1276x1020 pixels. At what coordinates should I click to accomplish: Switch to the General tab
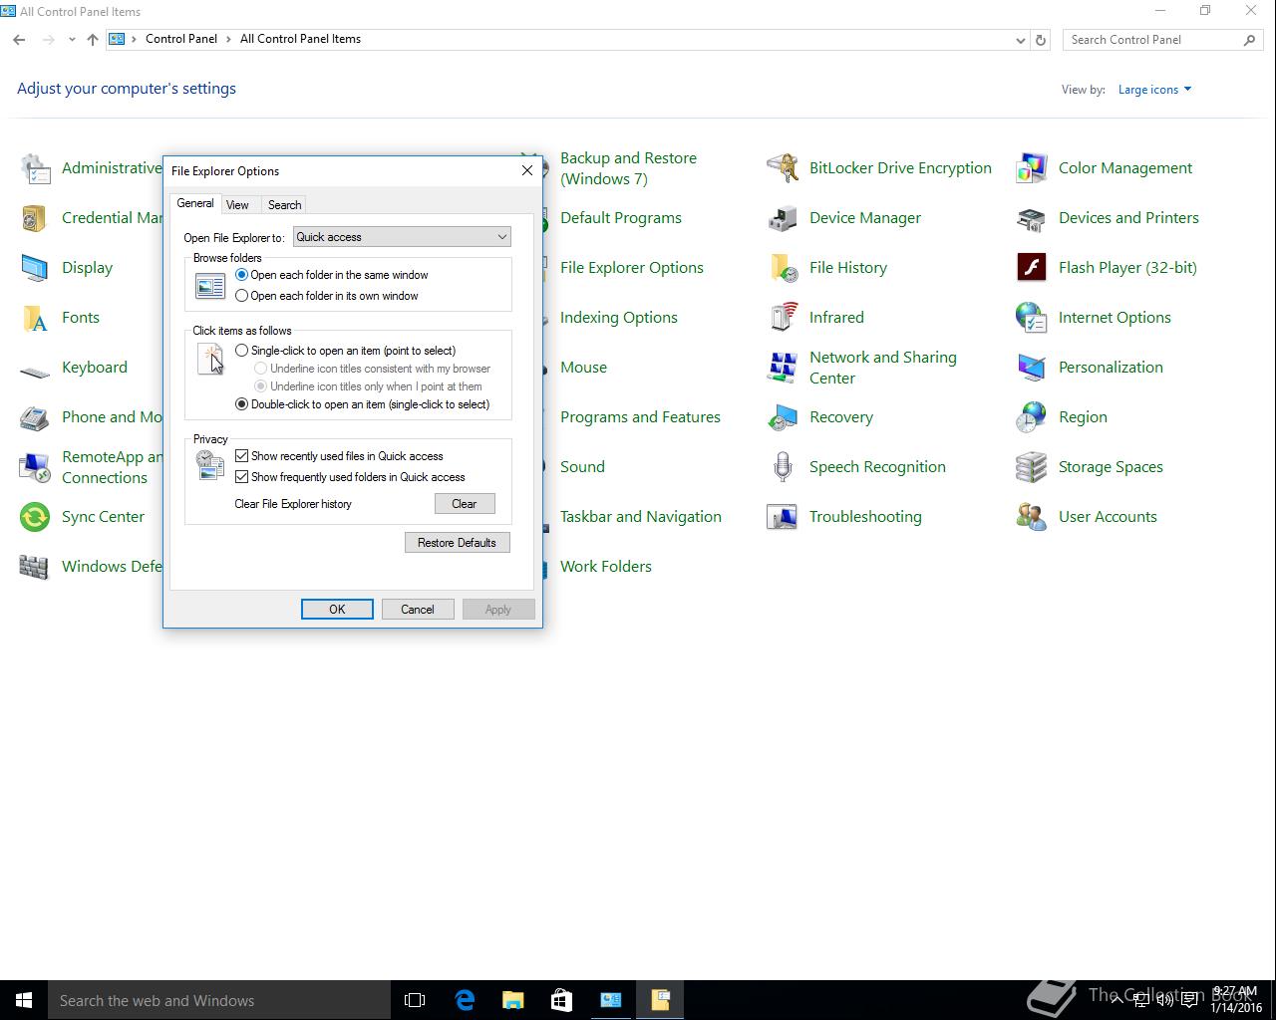(x=195, y=203)
